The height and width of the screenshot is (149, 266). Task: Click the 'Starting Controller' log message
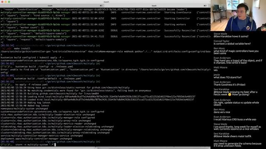pos(177,18)
